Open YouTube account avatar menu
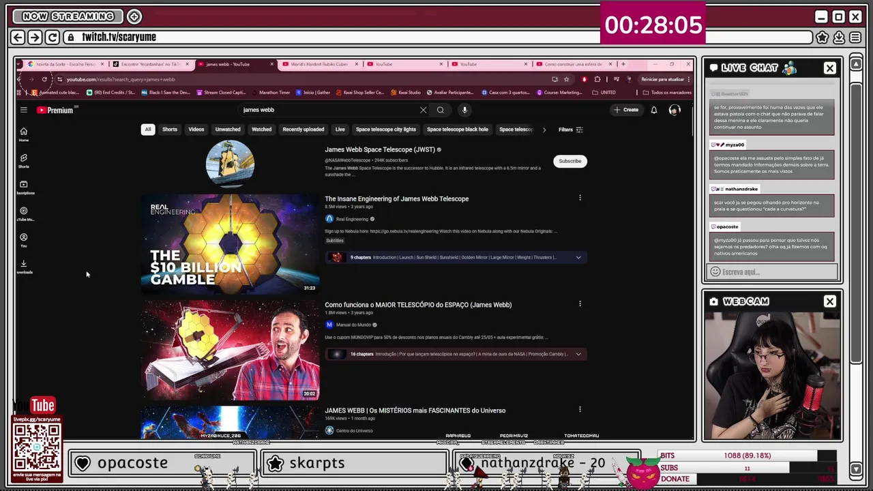The height and width of the screenshot is (491, 873). pyautogui.click(x=675, y=110)
